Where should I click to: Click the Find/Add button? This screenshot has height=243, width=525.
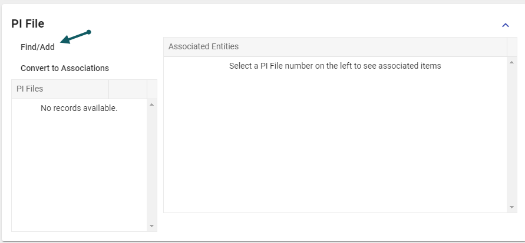(x=38, y=47)
